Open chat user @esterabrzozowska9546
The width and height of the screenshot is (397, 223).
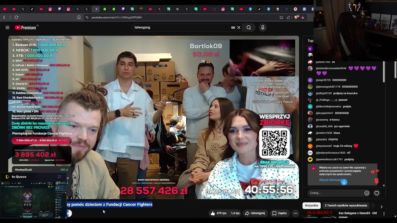point(331,68)
